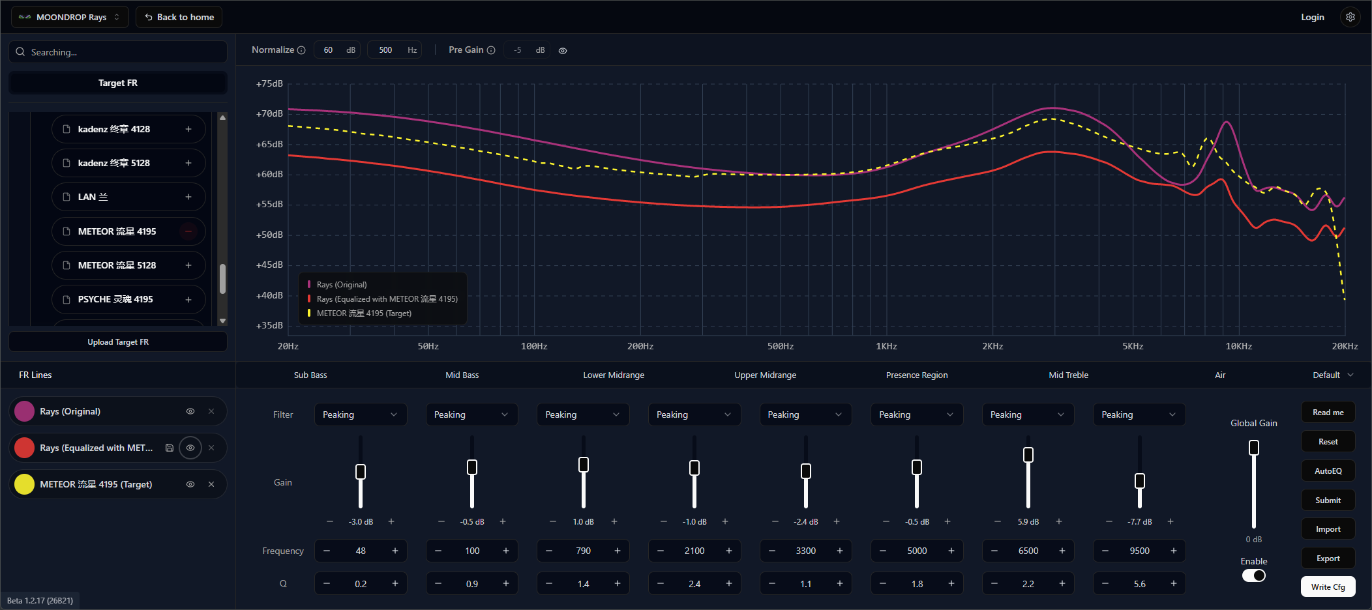Click the Global Gain slider handle

[1253, 448]
